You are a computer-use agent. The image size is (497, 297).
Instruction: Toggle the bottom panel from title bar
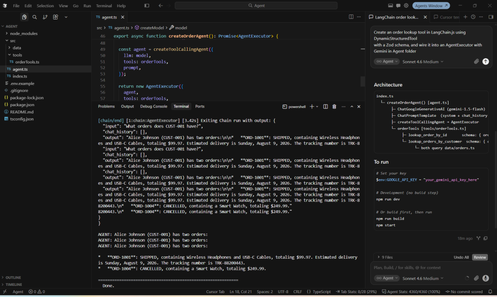pyautogui.click(x=391, y=5)
